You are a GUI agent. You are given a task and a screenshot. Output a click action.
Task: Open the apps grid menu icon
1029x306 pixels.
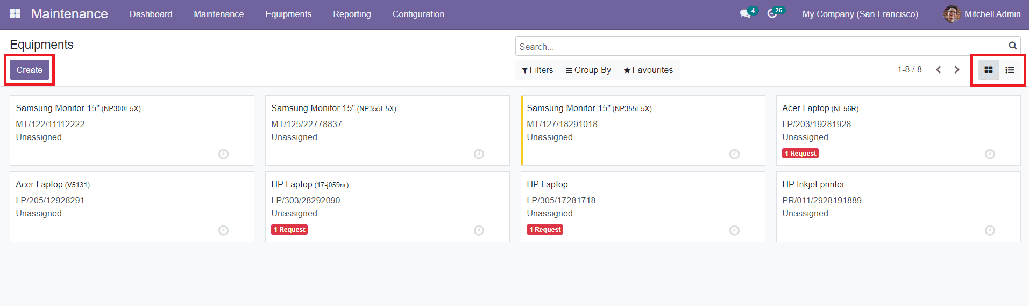tap(15, 13)
